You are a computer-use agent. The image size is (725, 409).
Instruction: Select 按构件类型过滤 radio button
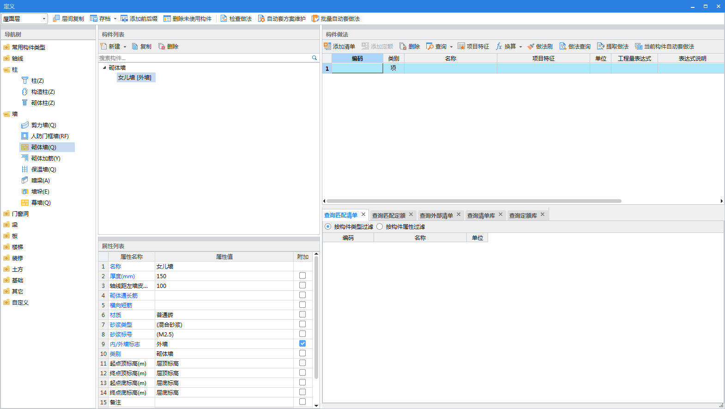[328, 226]
